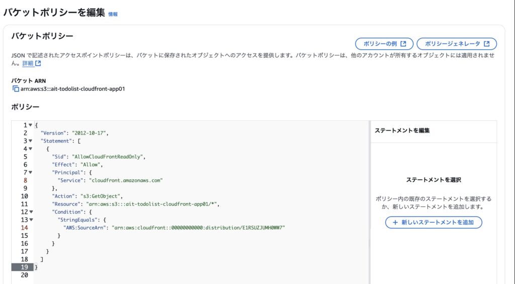Screen dimensions: 515x284
Task: Click external link icon on ポリシーの例 button
Action: tap(403, 44)
